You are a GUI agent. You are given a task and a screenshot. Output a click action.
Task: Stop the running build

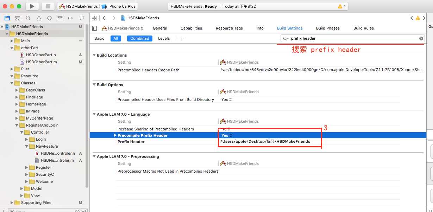pos(48,6)
